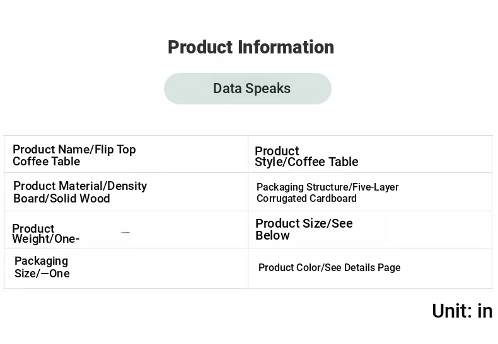Click the Unit: in label
The width and height of the screenshot is (498, 344).
click(x=462, y=311)
